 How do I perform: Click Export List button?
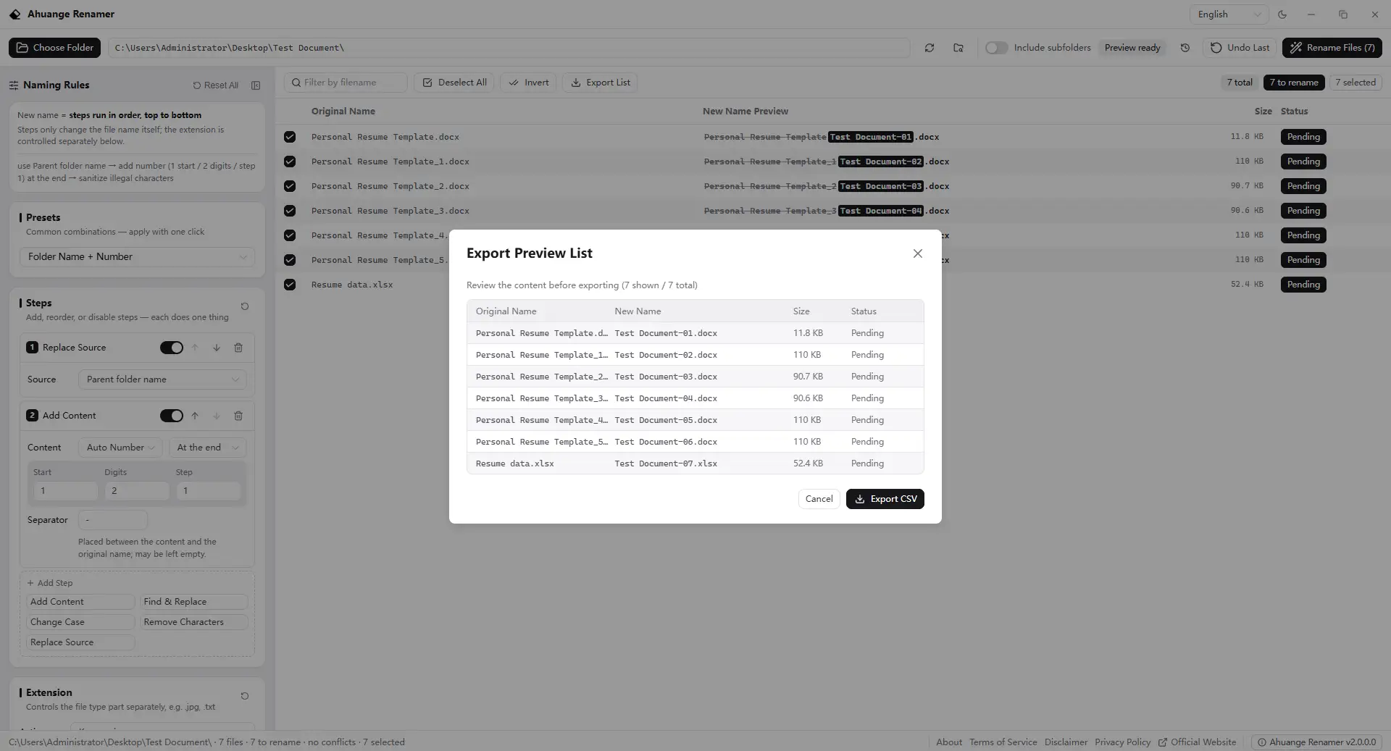(600, 83)
